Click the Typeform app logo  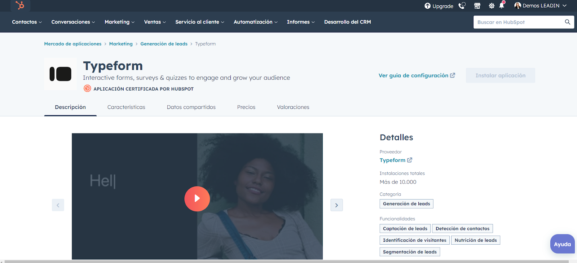pos(60,74)
